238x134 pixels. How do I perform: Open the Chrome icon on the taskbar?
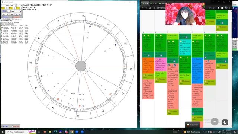coord(71,132)
